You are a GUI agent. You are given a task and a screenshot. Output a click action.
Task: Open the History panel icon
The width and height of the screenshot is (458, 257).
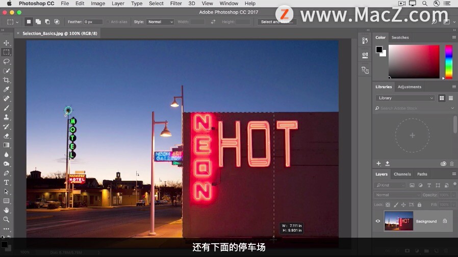pos(365,41)
